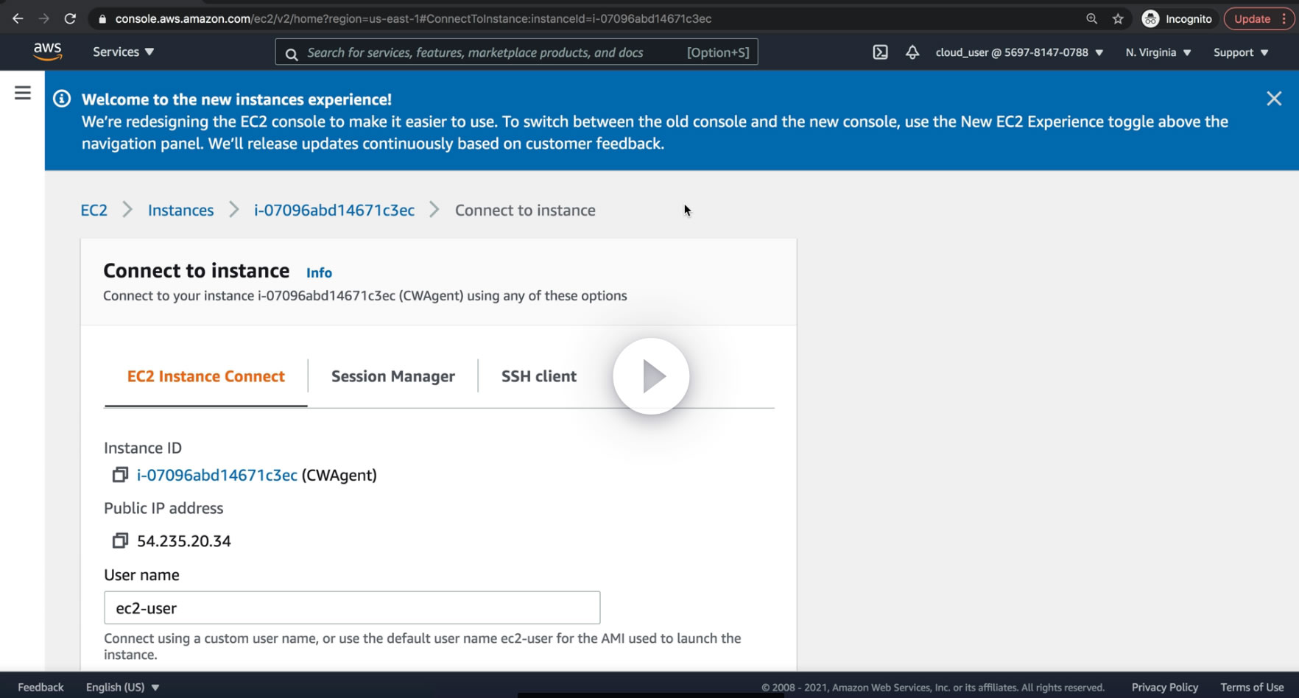Viewport: 1299px width, 698px height.
Task: Open the Privacy Policy footer link
Action: [x=1165, y=687]
